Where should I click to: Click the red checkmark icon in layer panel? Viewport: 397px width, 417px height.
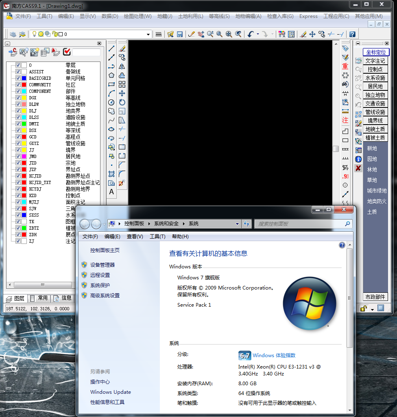click(67, 52)
